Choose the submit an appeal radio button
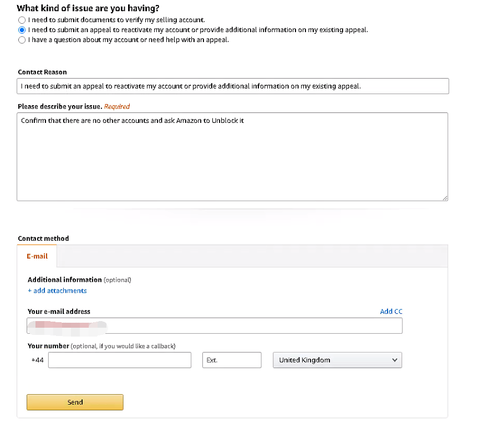This screenshot has width=479, height=434. click(22, 30)
